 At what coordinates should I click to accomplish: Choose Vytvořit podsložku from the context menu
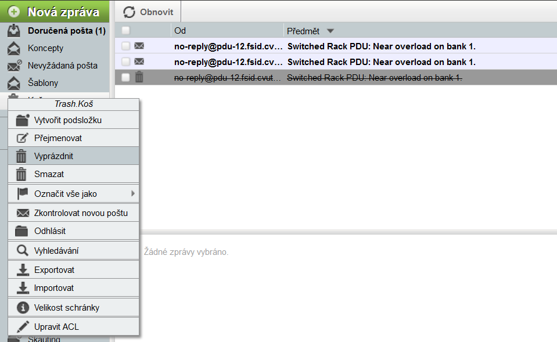tap(74, 120)
